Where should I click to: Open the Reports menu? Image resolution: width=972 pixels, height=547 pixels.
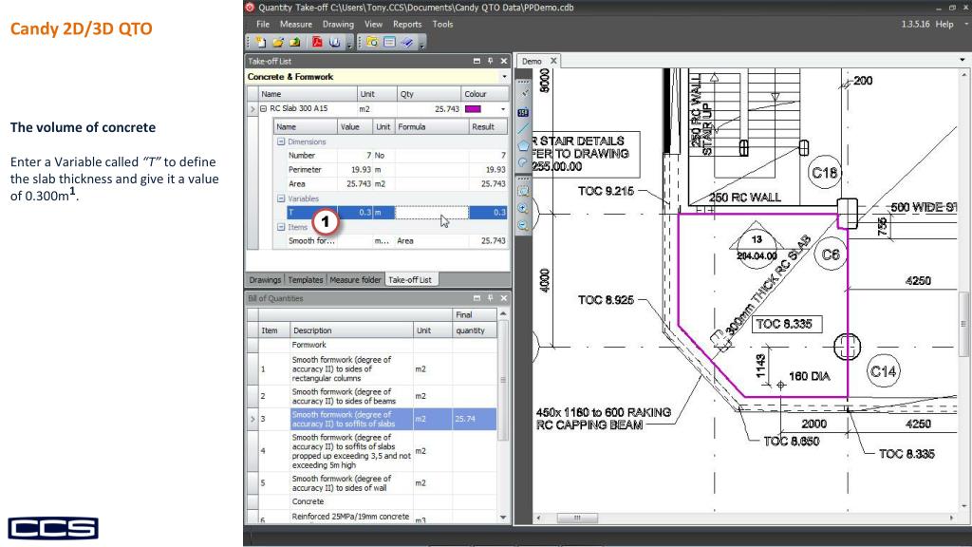pyautogui.click(x=407, y=24)
